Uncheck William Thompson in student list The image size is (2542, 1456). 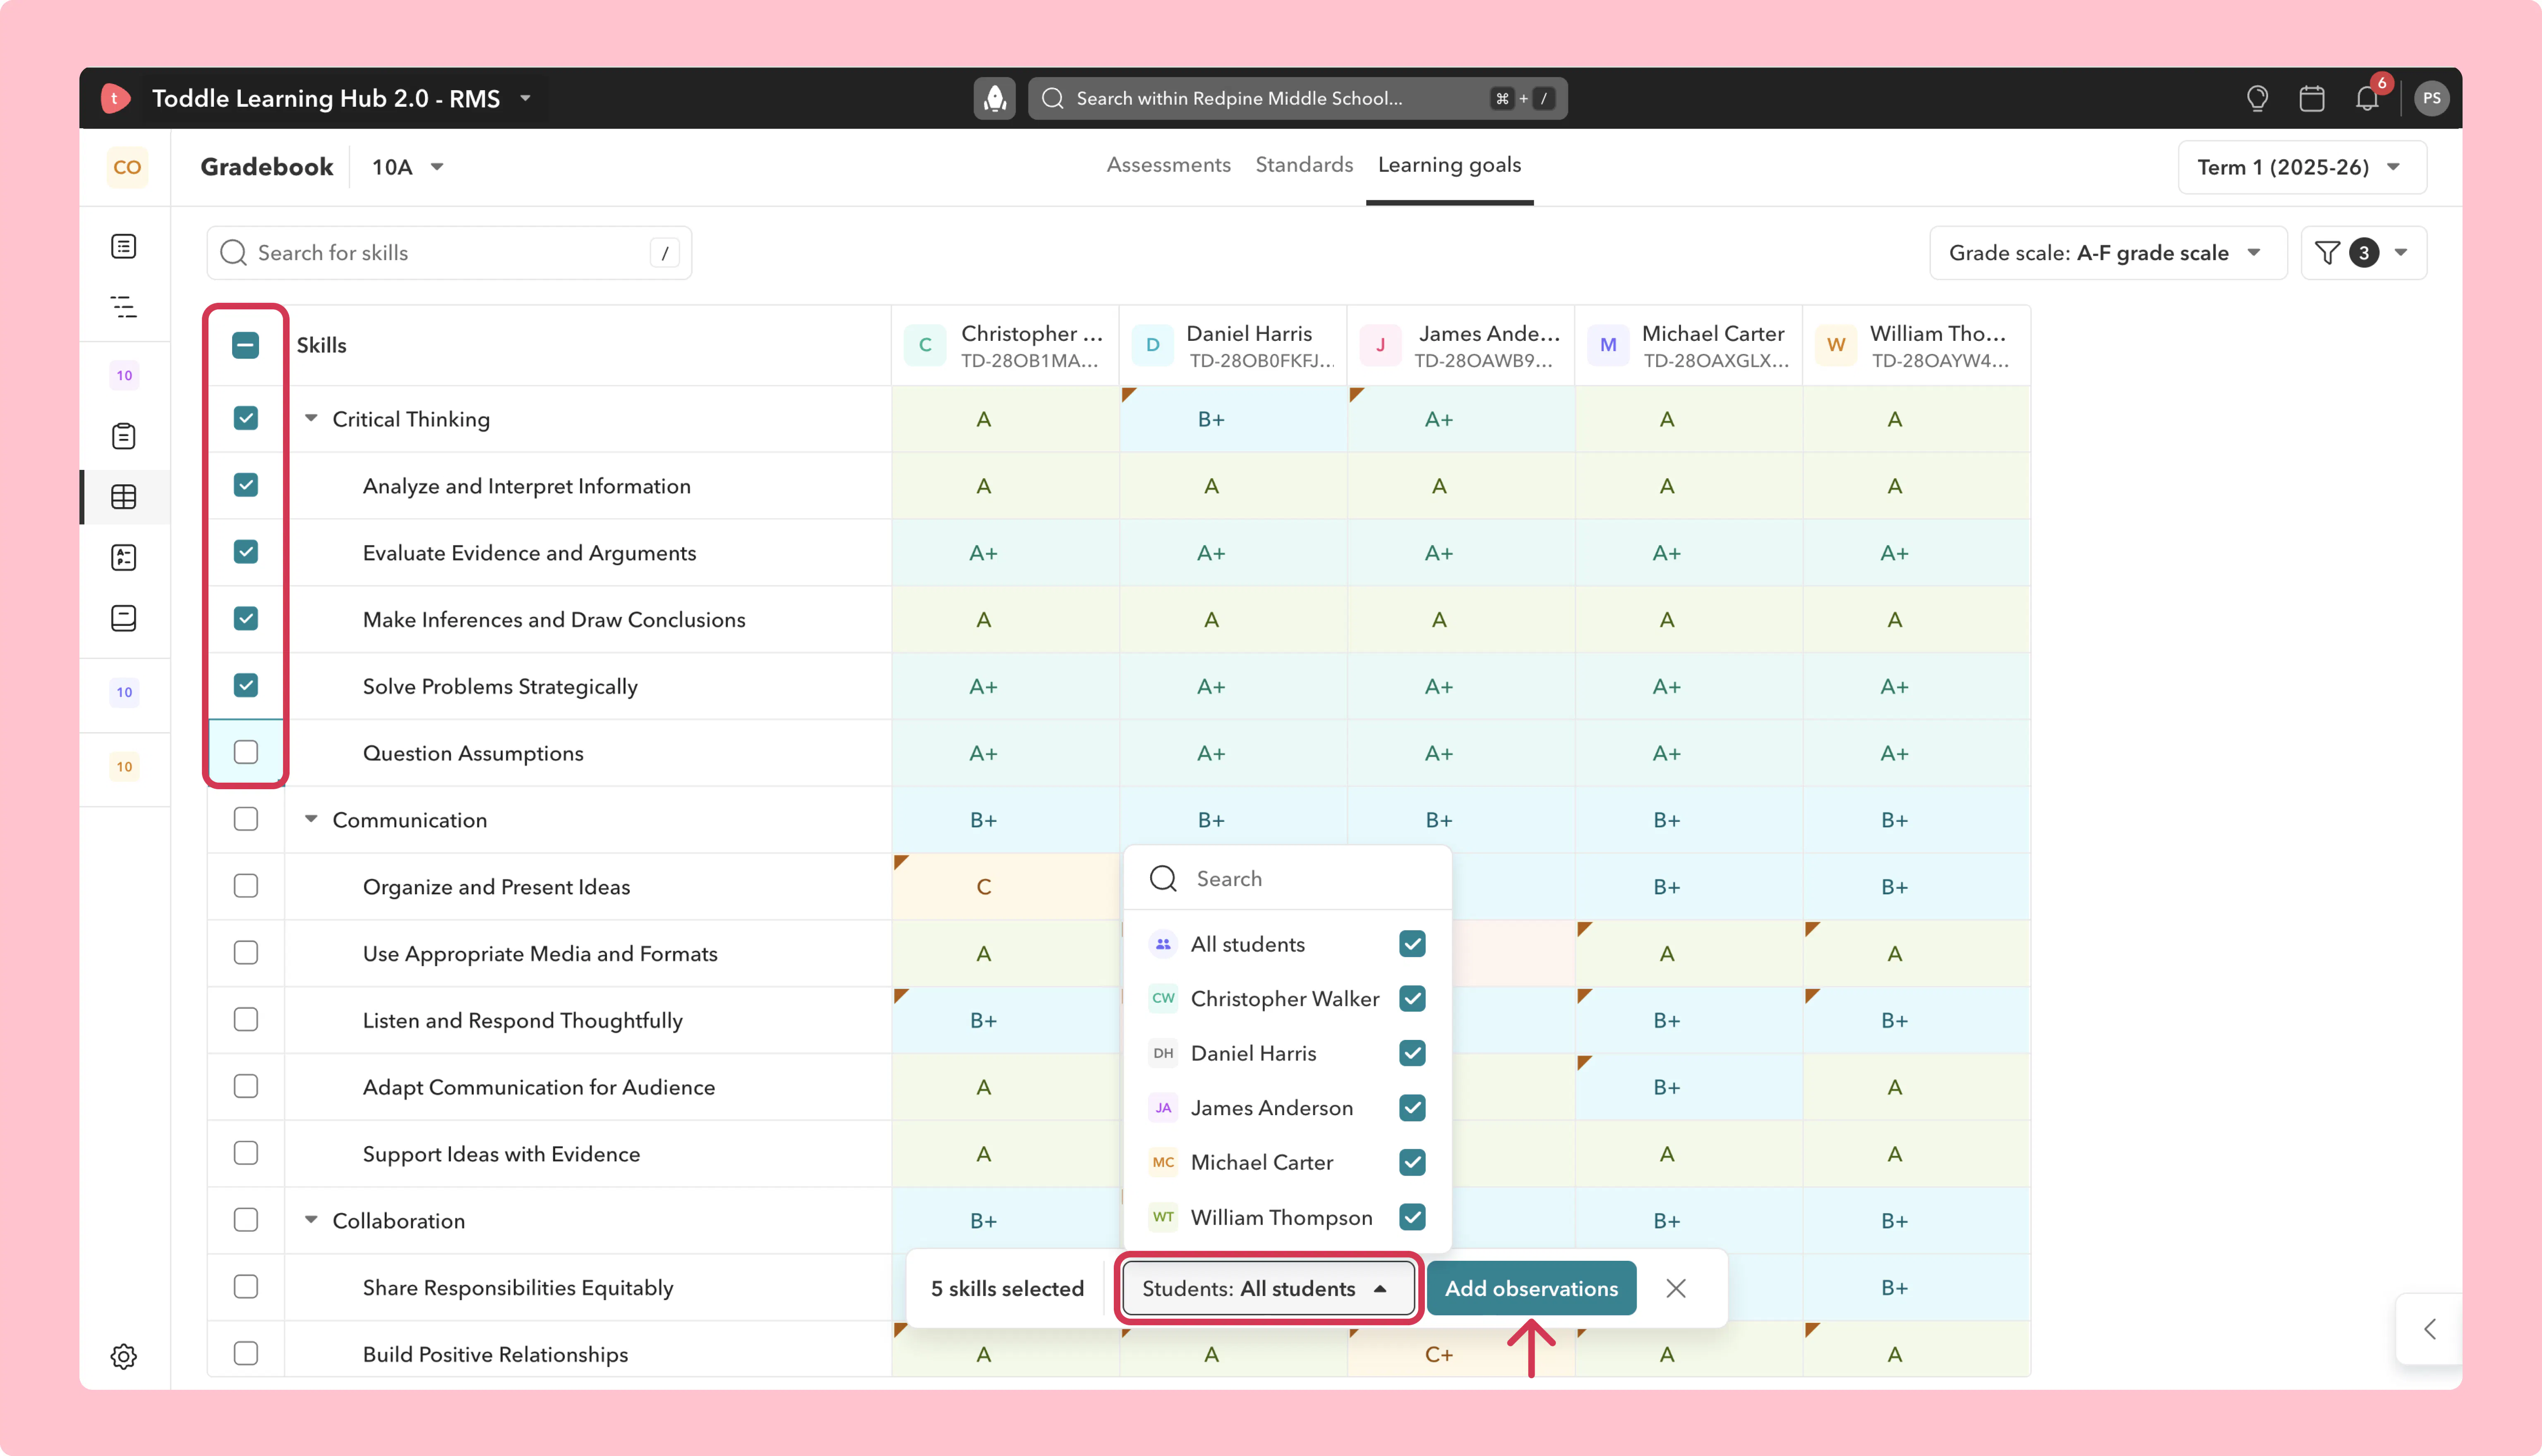(x=1412, y=1217)
